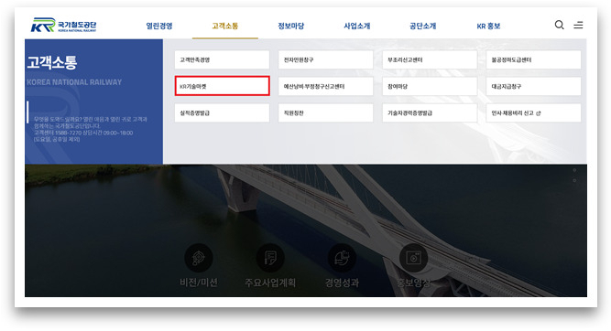Open the 비전/미션 round icon
Image resolution: width=611 pixels, height=331 pixels.
199,258
